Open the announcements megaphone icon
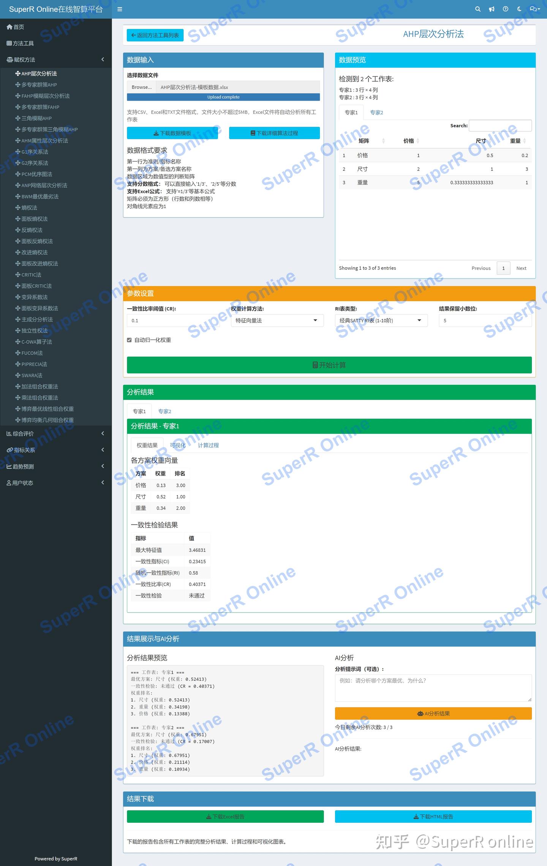 point(492,9)
